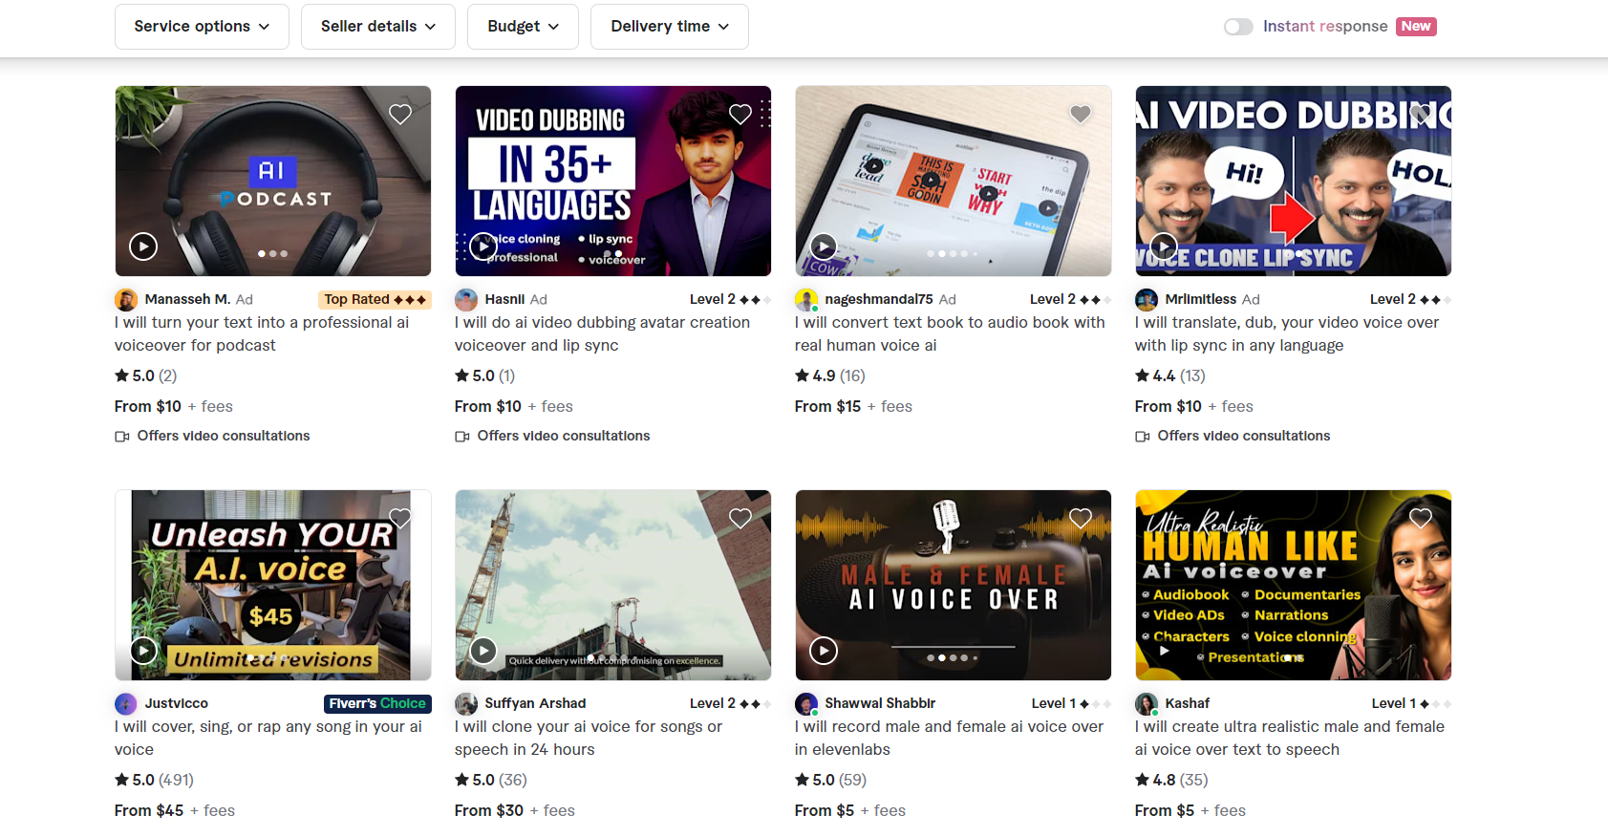This screenshot has height=837, width=1608.
Task: Play the AI Video Dubbing lip sync video
Action: [1164, 247]
